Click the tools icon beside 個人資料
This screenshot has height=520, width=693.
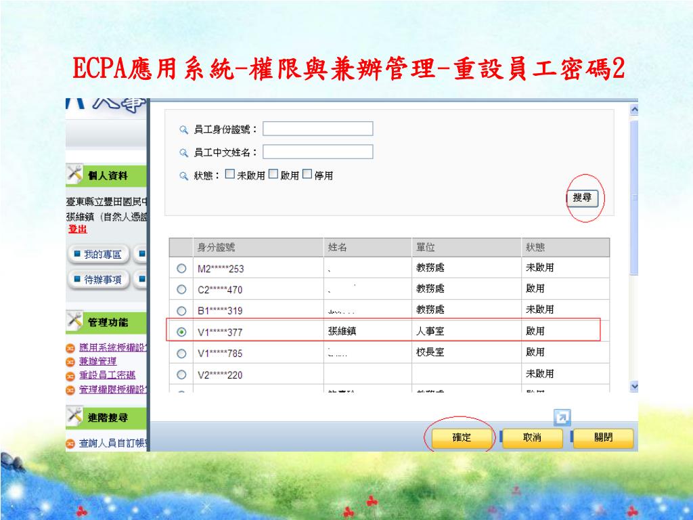click(x=74, y=174)
